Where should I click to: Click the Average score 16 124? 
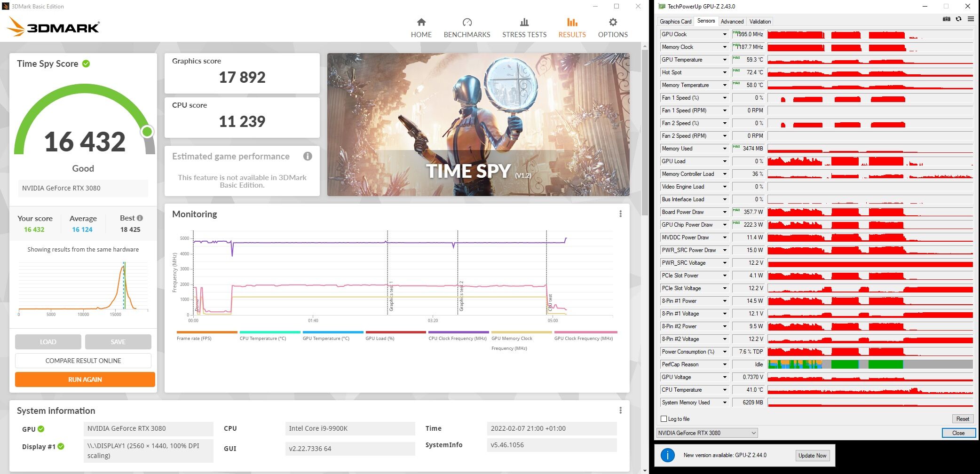point(82,229)
